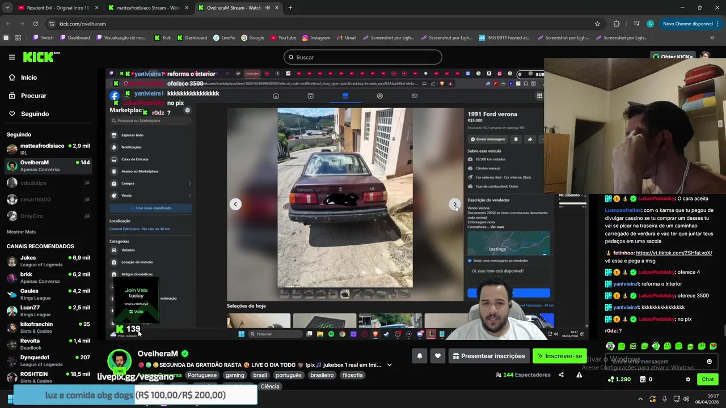Expand the stream title chevron
Screen dimensions: 726x408
pyautogui.click(x=389, y=365)
